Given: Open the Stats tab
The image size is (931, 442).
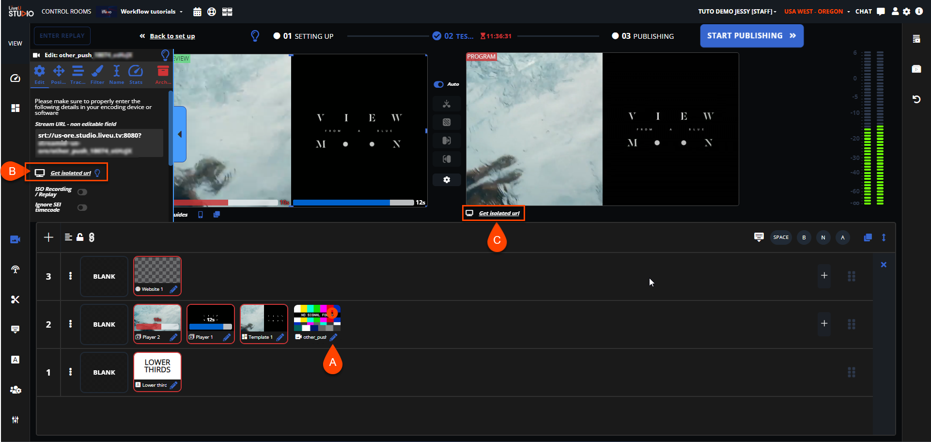Looking at the screenshot, I should [136, 75].
